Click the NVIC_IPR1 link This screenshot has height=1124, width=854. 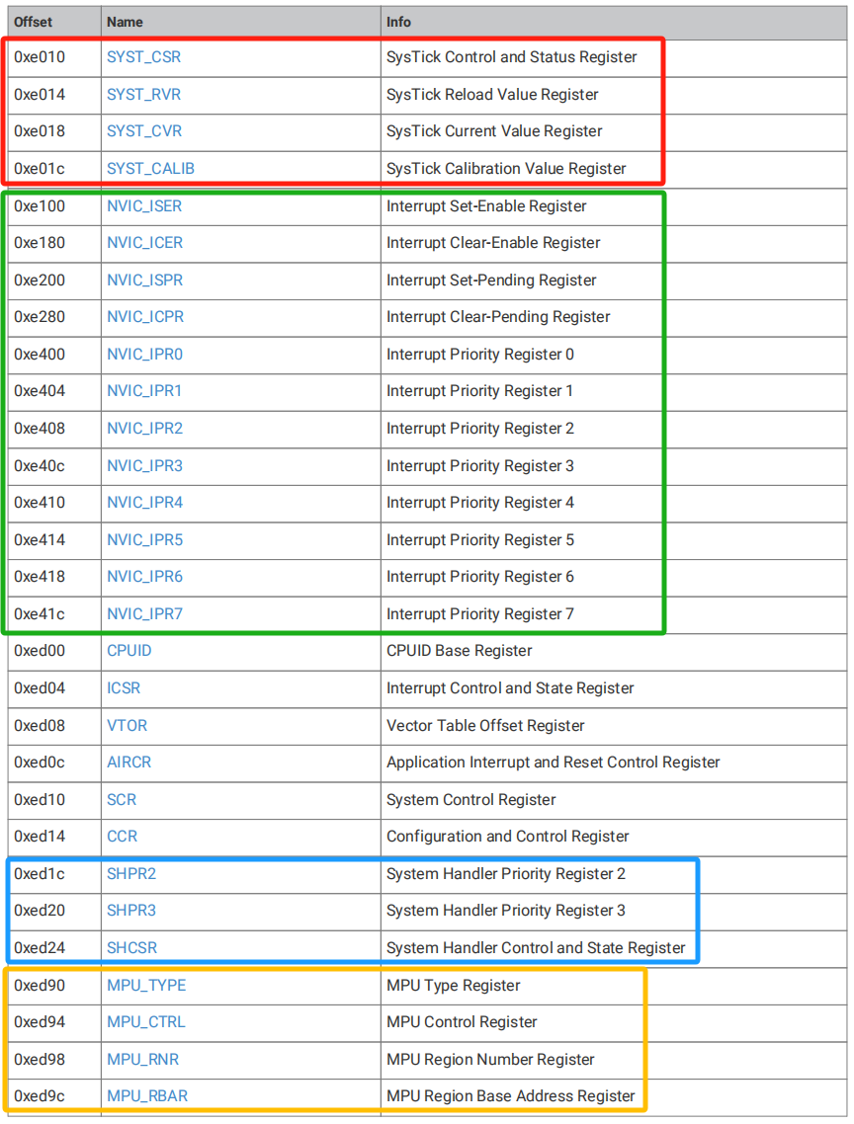tap(144, 391)
